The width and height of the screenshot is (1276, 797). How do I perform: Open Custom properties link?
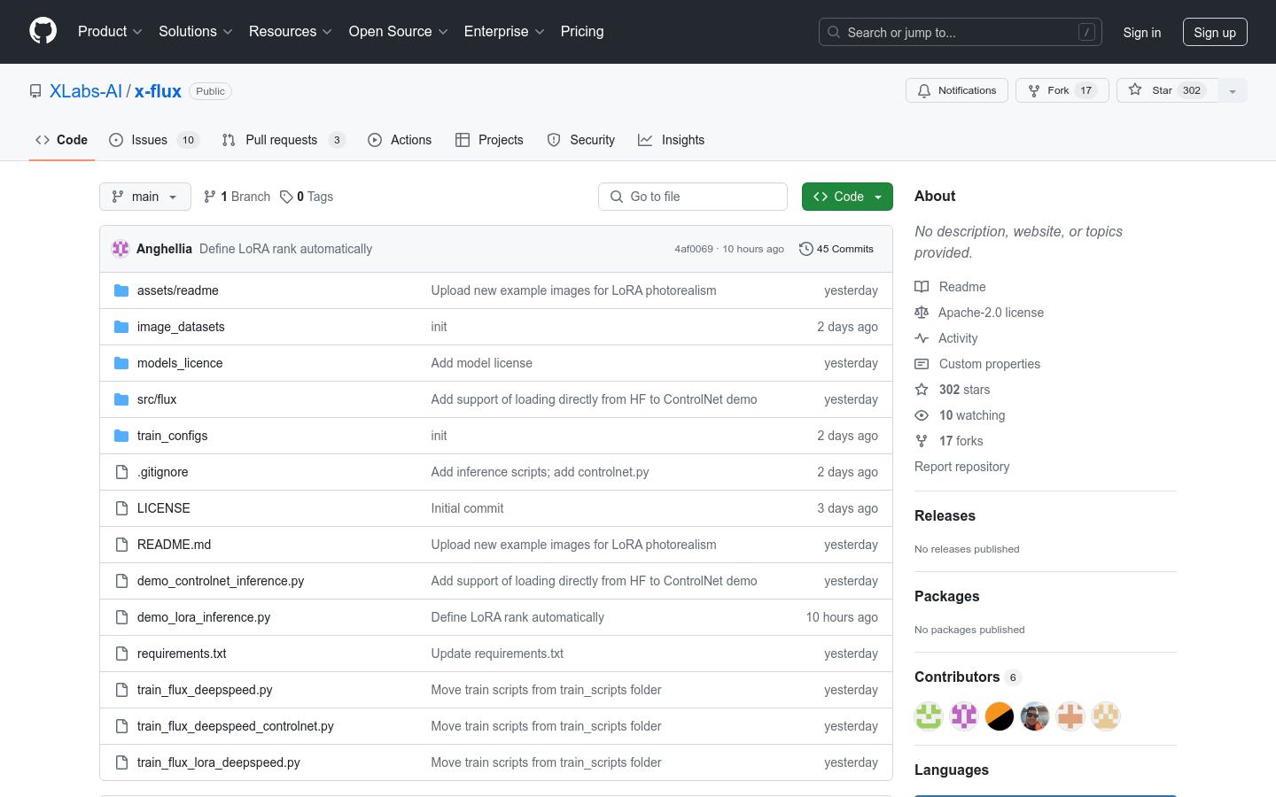tap(977, 364)
